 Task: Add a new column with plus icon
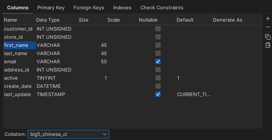[268, 19]
